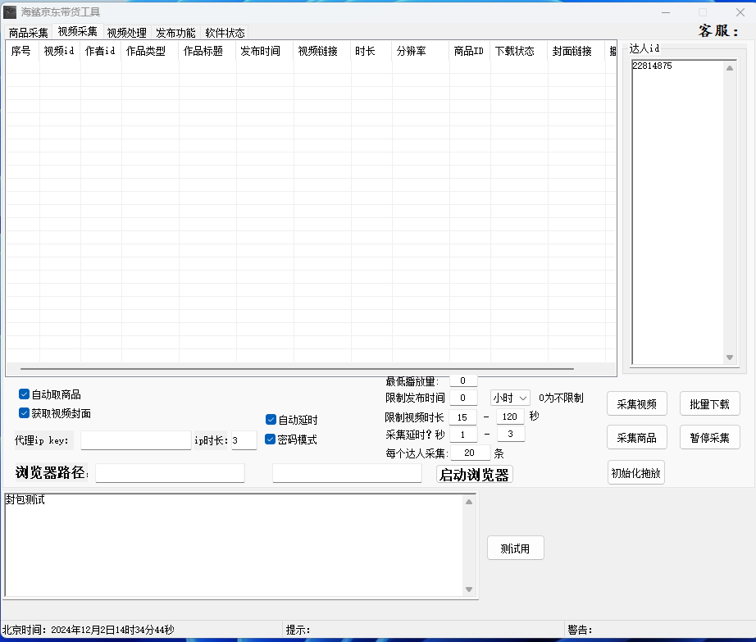The height and width of the screenshot is (642, 756).
Task: Switch to the 商品采集 tab
Action: click(x=29, y=33)
